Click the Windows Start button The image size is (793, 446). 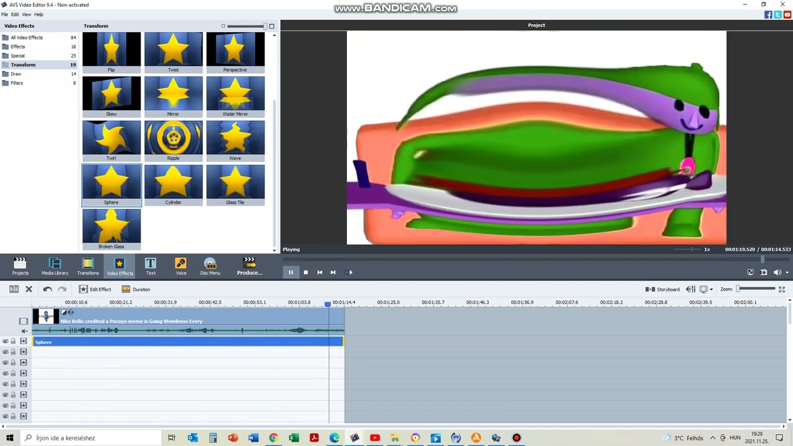tap(10, 438)
